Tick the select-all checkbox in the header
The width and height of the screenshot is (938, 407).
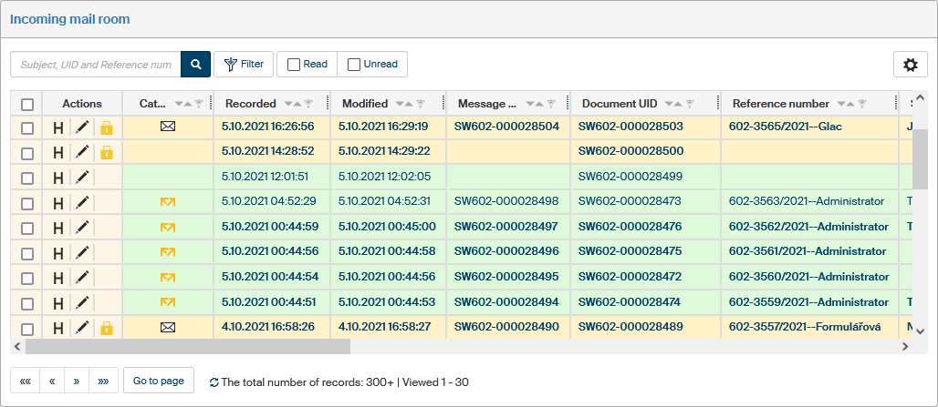[x=27, y=104]
